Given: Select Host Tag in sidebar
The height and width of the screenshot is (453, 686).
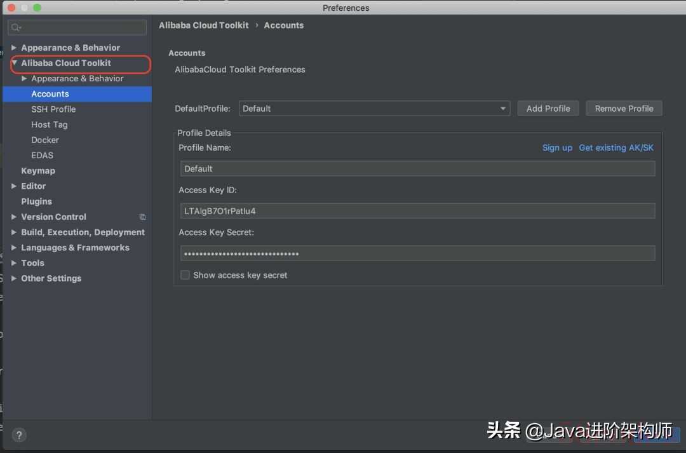Looking at the screenshot, I should click(50, 125).
